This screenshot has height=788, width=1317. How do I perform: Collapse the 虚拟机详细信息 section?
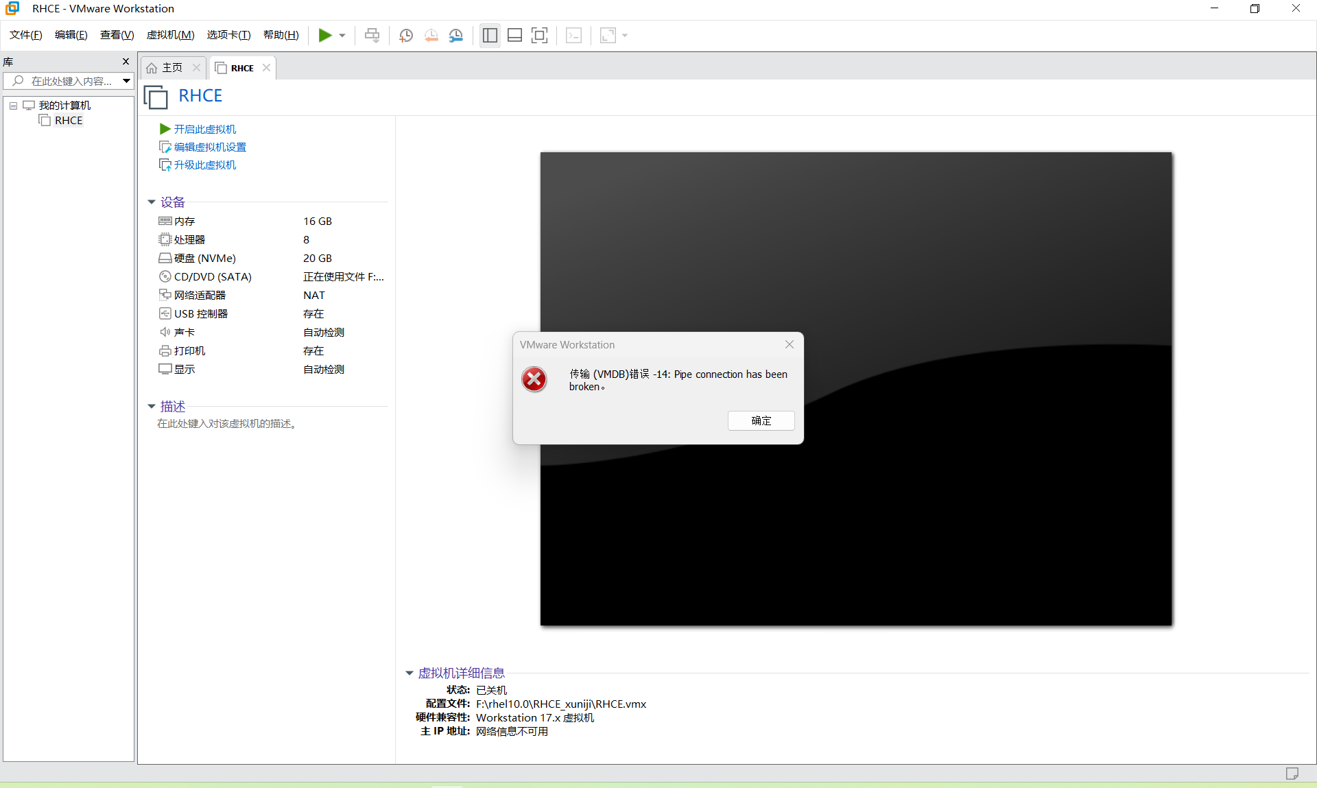pyautogui.click(x=410, y=673)
